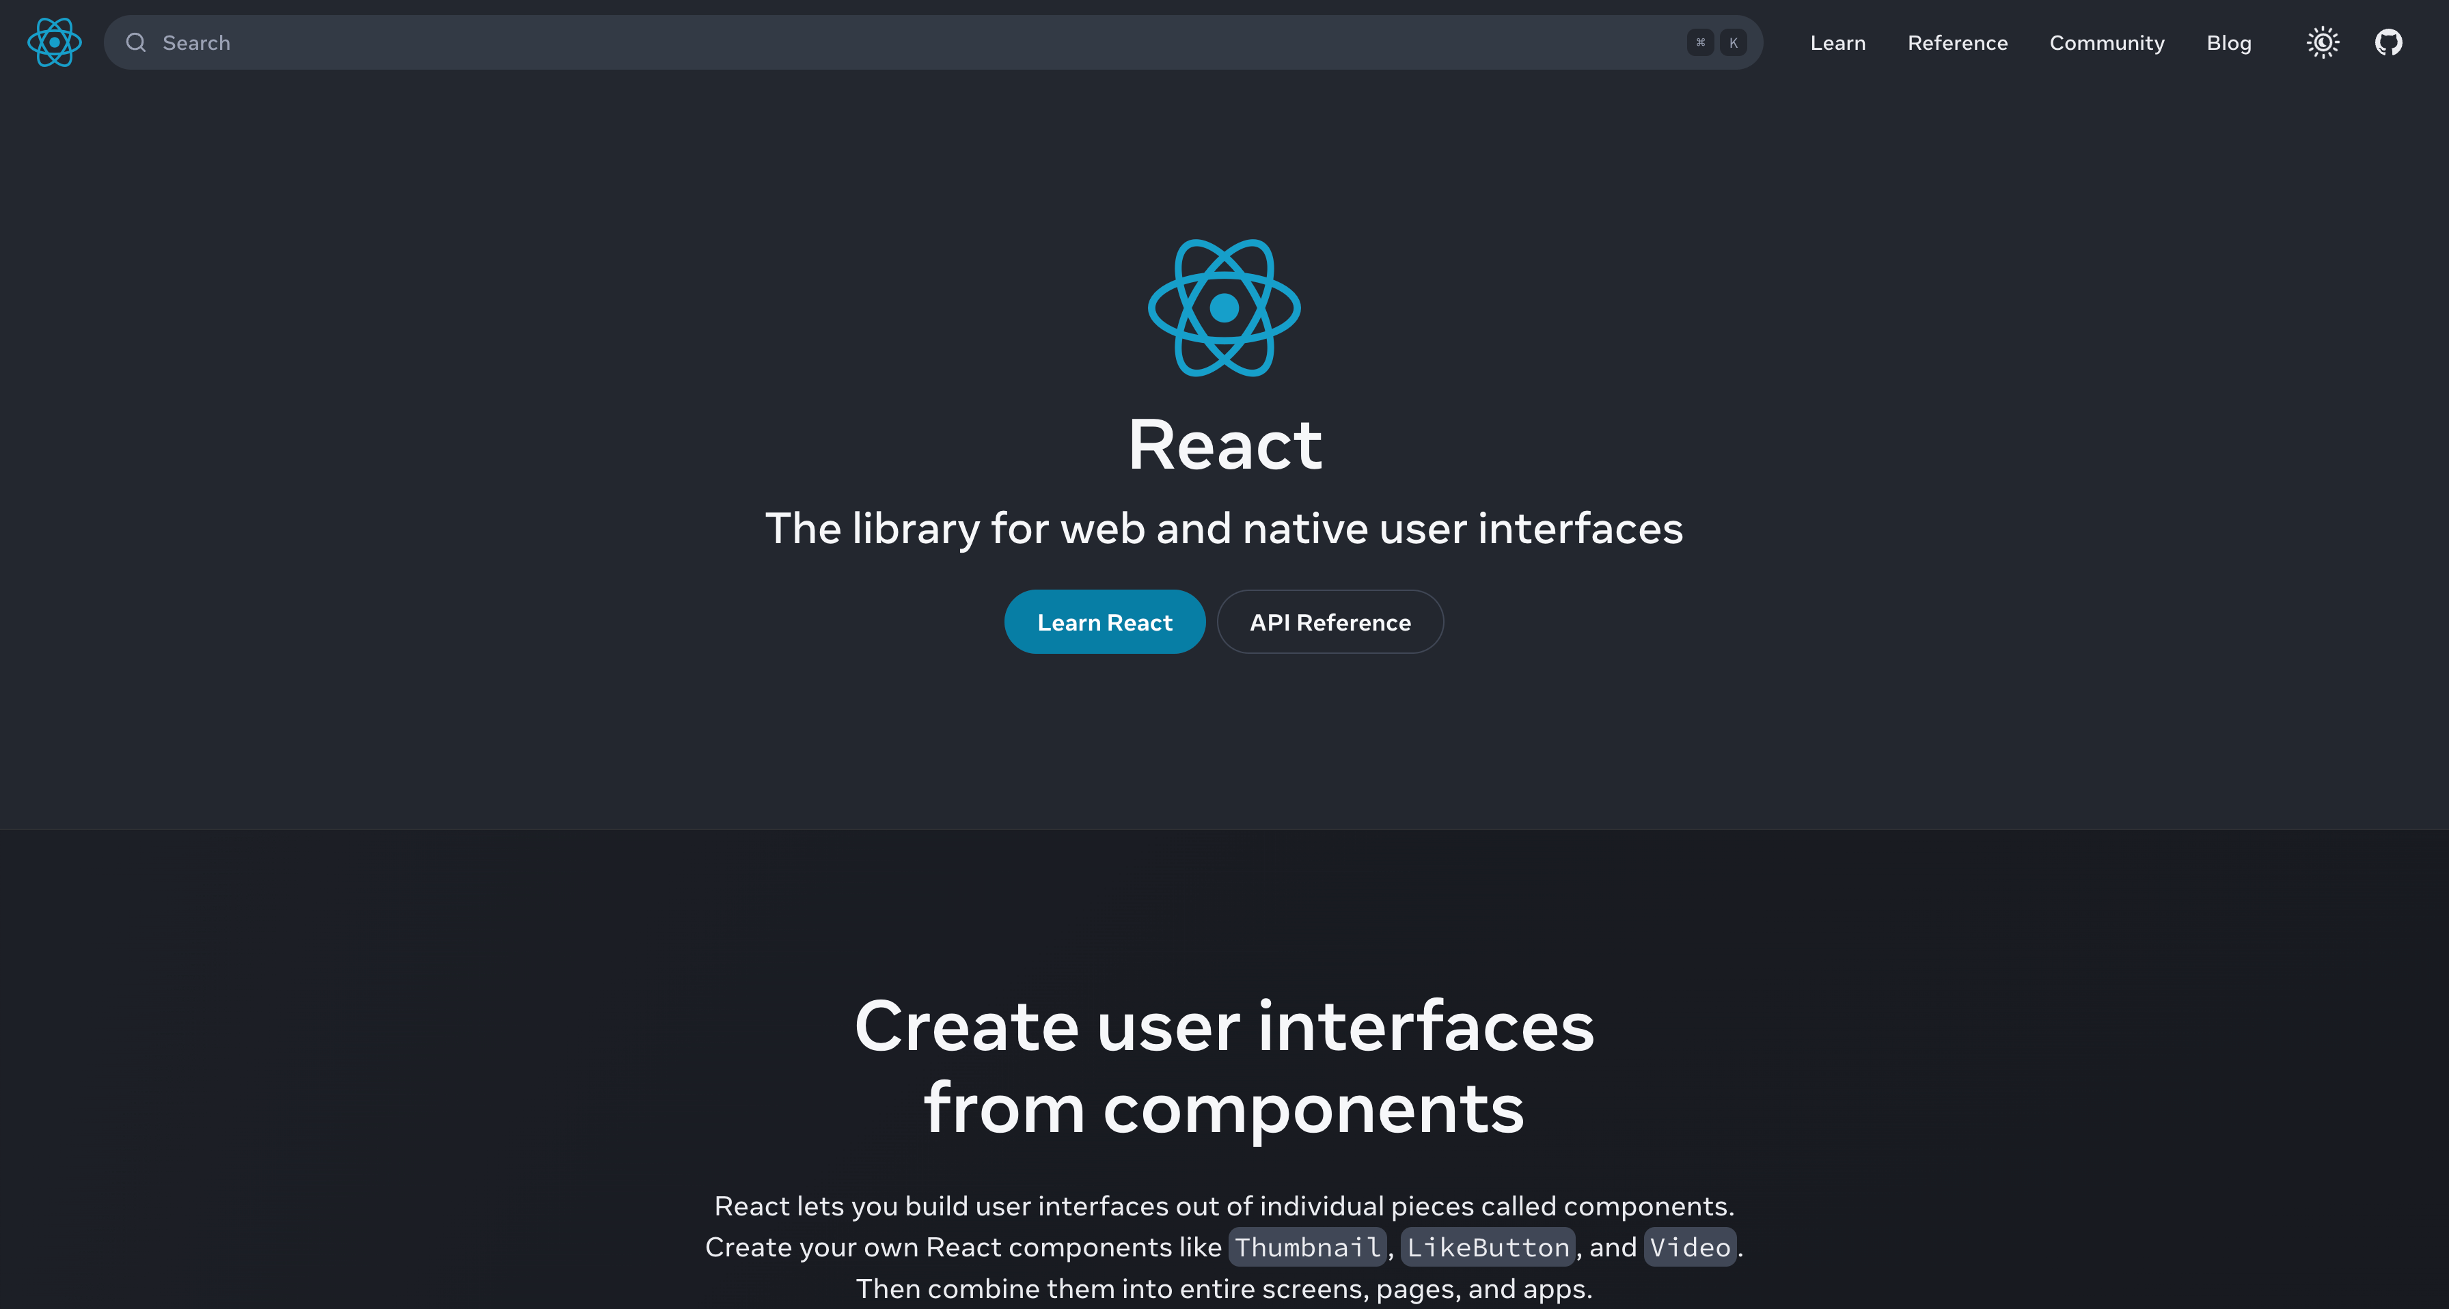The image size is (2449, 1309).
Task: Click the library tagline subtitle text
Action: pyautogui.click(x=1224, y=529)
